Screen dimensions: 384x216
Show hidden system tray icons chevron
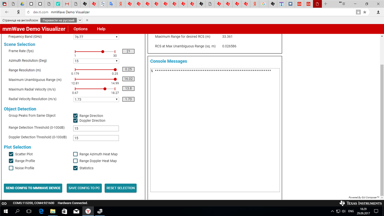pos(332,211)
